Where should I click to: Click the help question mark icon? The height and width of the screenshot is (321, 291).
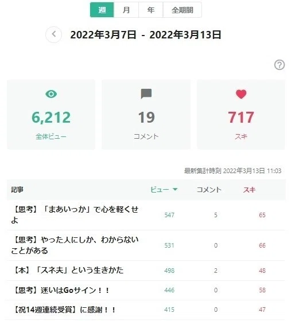coord(280,65)
